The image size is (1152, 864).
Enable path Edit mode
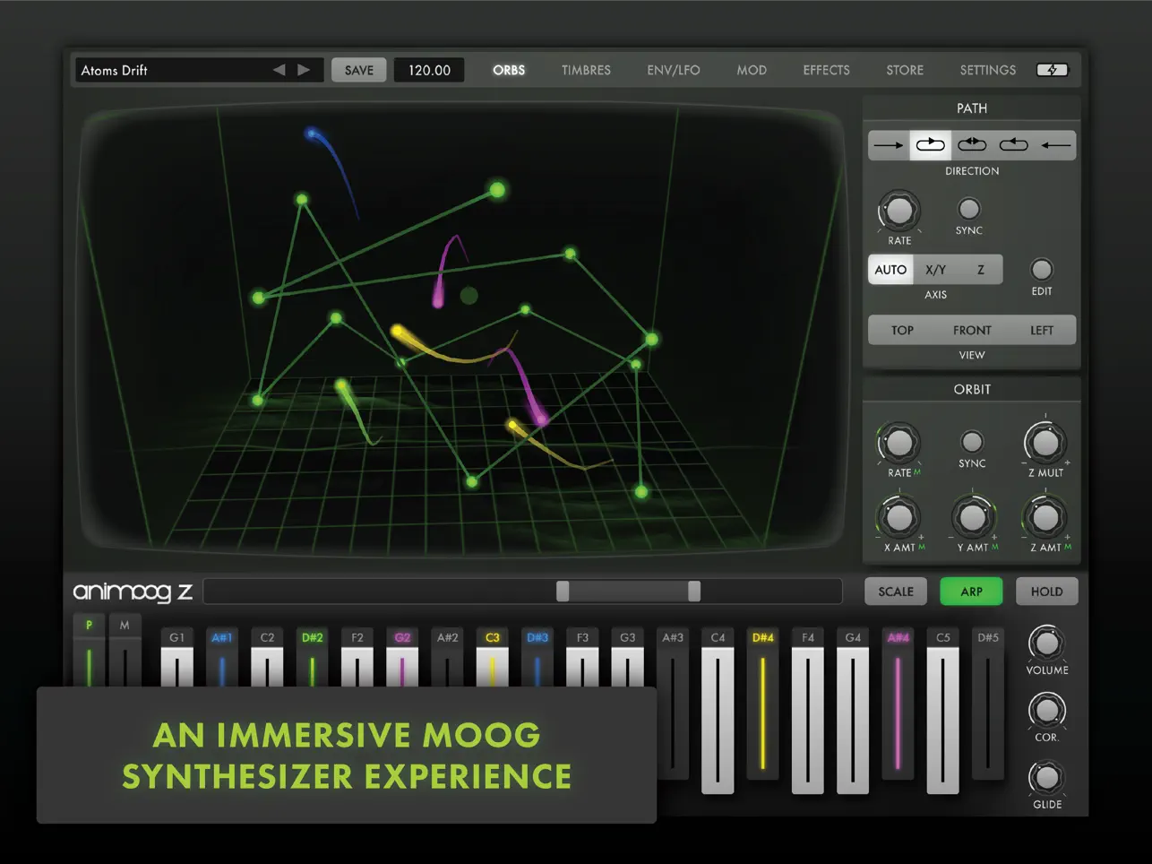point(1042,269)
